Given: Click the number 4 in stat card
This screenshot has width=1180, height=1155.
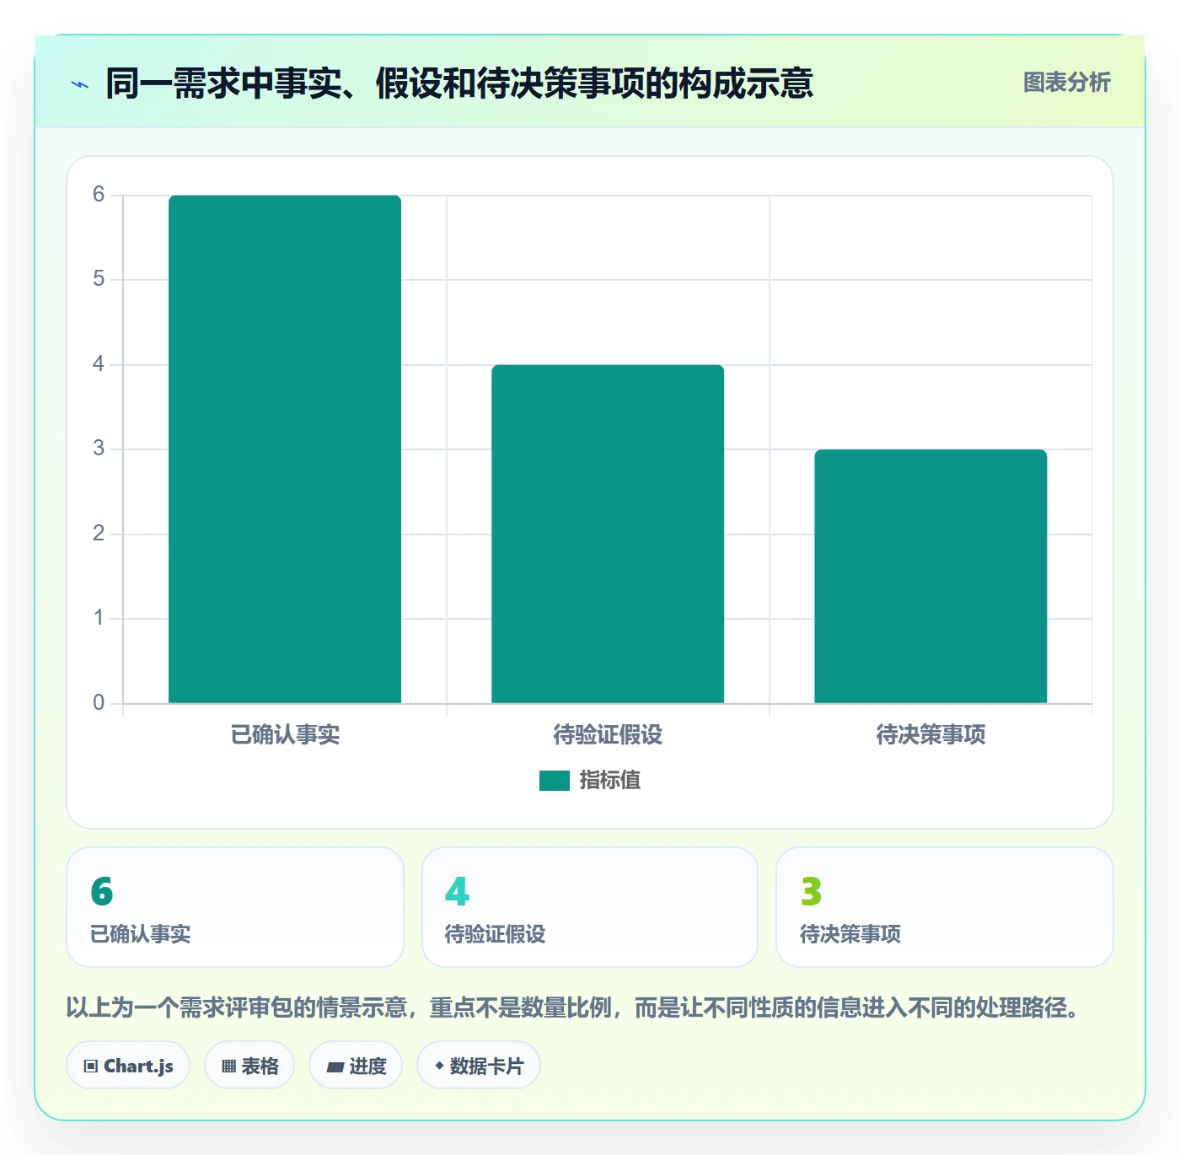Looking at the screenshot, I should (457, 891).
